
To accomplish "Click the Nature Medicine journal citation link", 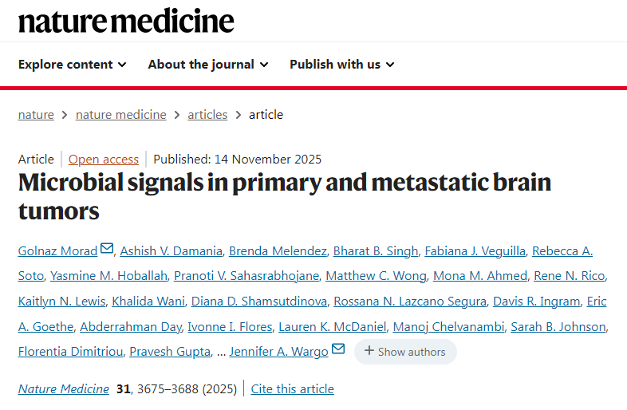I will click(x=64, y=389).
